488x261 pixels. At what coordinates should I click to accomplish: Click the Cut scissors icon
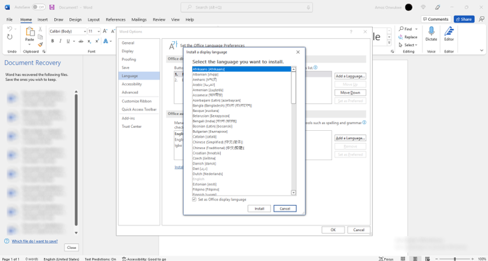(x=40, y=29)
